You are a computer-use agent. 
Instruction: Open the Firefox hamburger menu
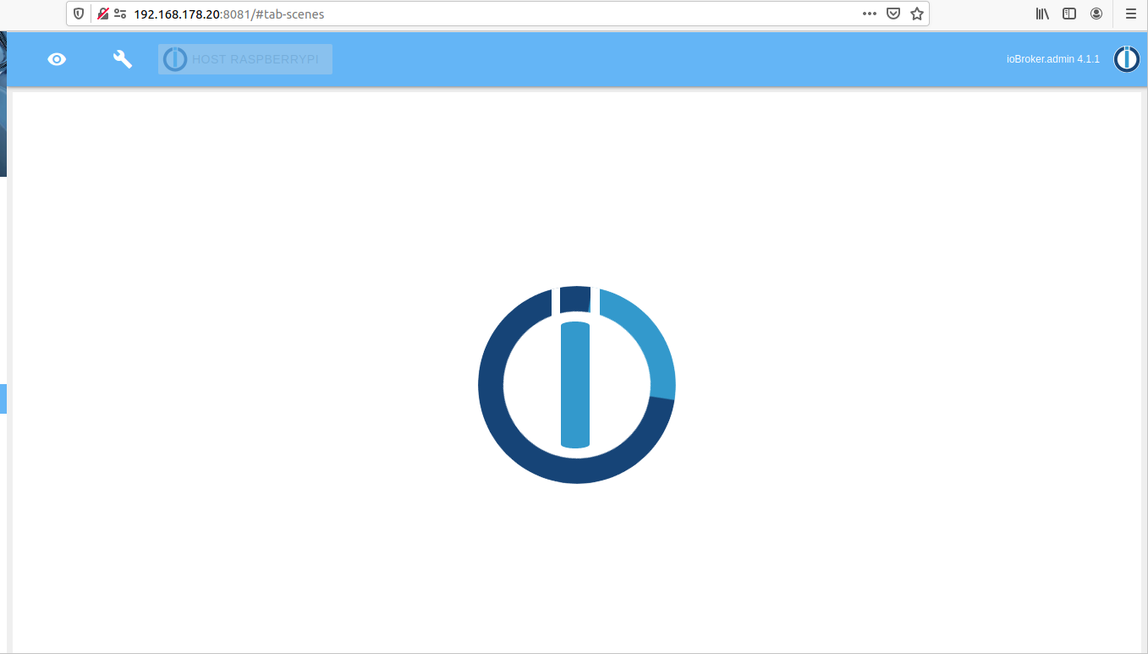1130,14
